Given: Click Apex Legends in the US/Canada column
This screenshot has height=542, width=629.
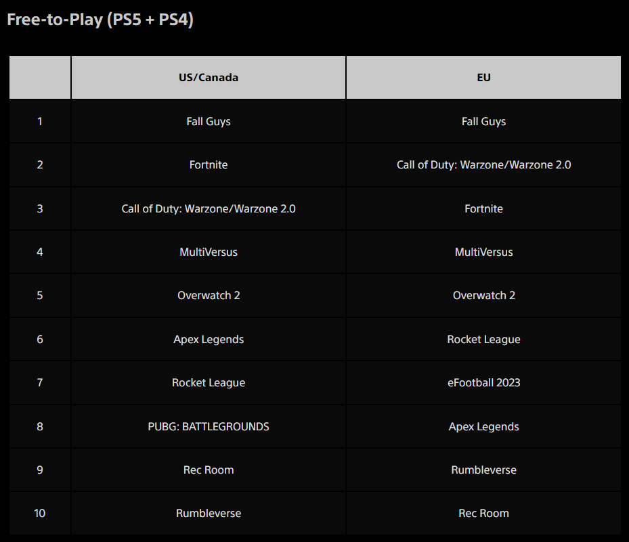Looking at the screenshot, I should point(209,339).
